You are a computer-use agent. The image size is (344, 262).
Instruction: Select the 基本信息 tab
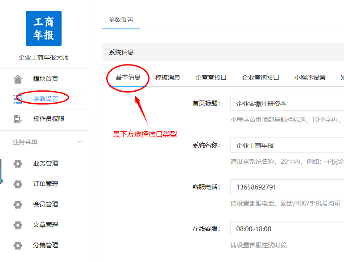click(128, 77)
